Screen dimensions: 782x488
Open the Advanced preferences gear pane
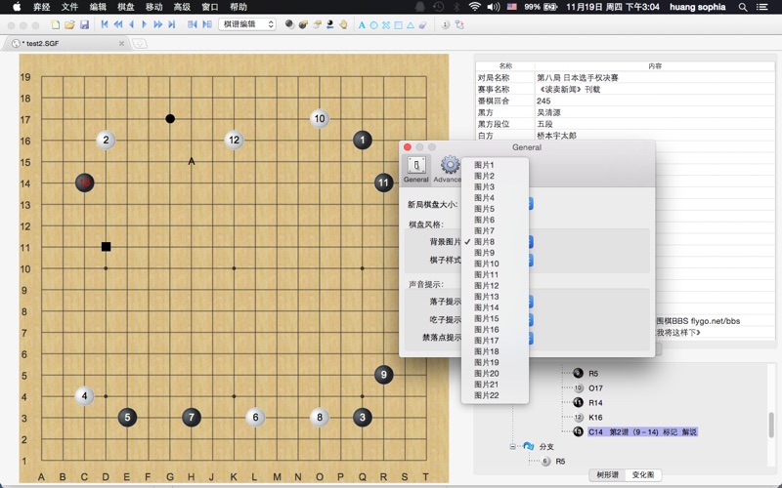pos(448,170)
